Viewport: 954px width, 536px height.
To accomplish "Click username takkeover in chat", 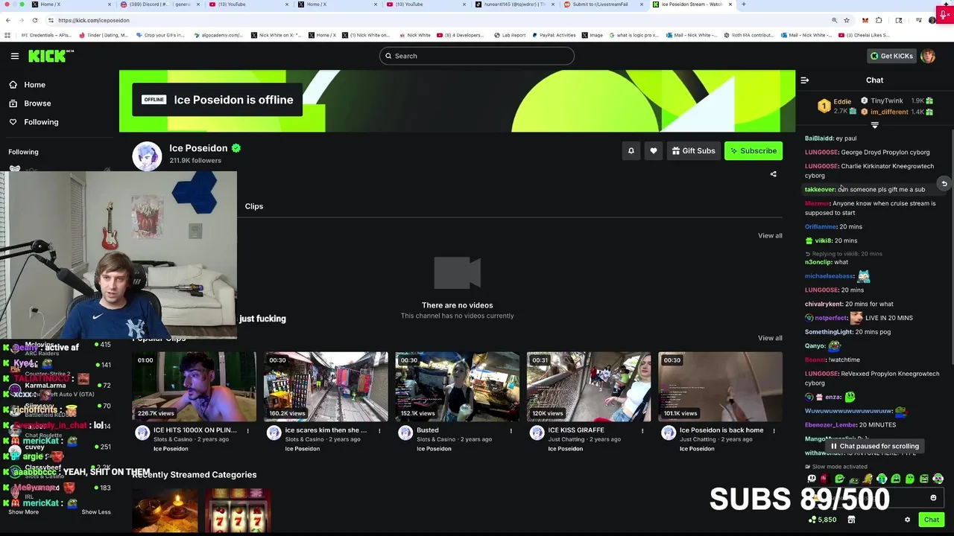I will [820, 190].
